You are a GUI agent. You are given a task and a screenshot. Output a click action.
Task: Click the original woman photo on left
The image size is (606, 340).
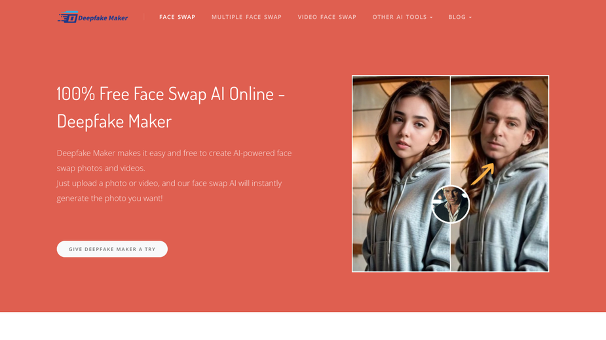[x=401, y=174]
